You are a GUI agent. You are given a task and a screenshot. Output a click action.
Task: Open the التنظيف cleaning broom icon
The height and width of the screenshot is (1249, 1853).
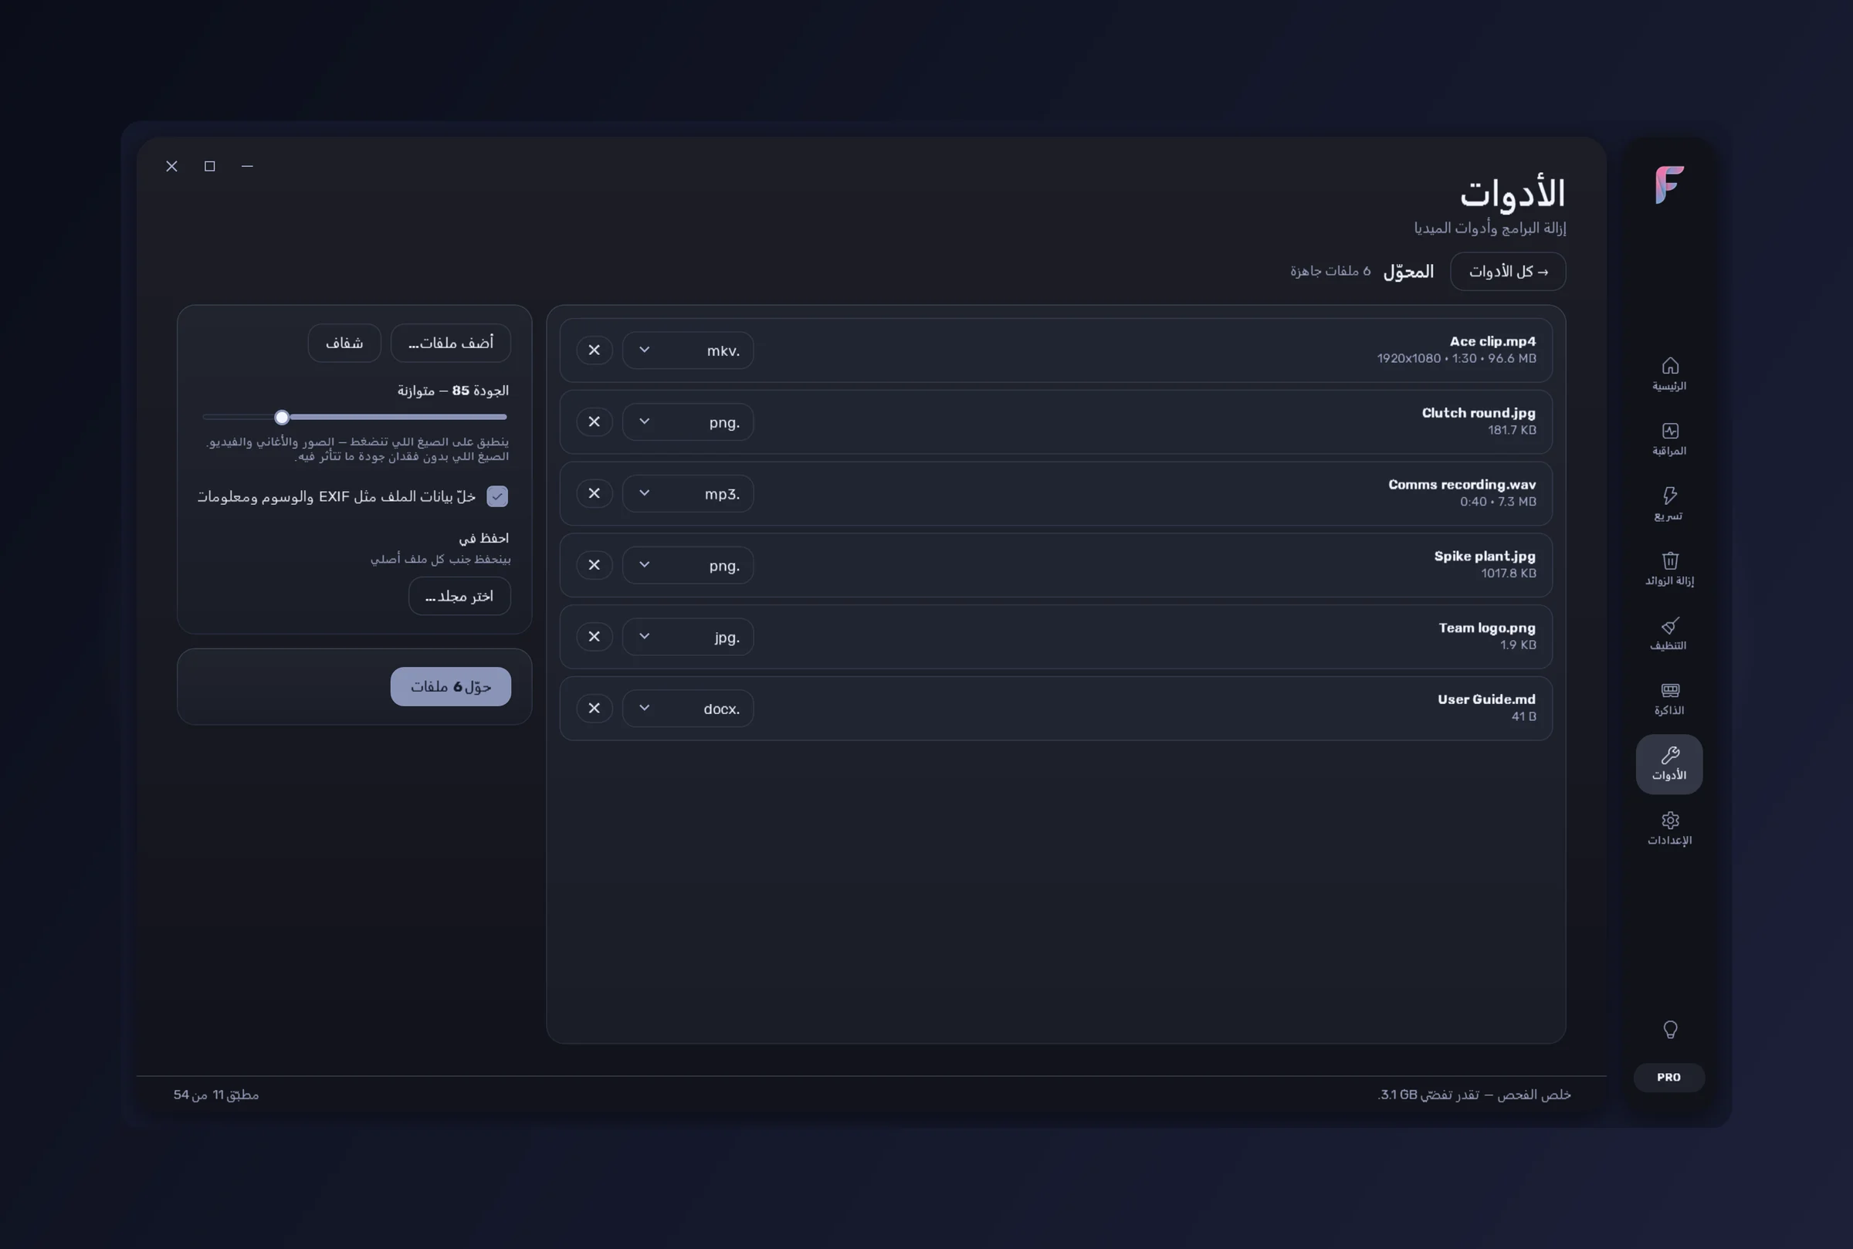(1669, 634)
